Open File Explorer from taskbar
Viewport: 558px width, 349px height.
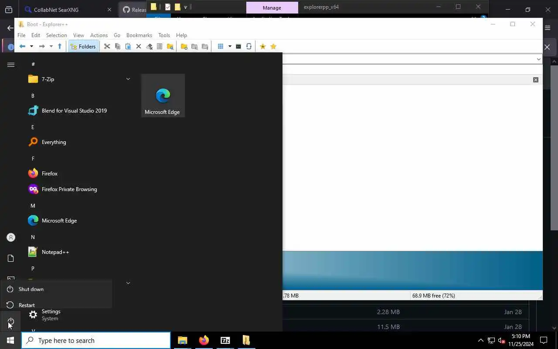182,340
